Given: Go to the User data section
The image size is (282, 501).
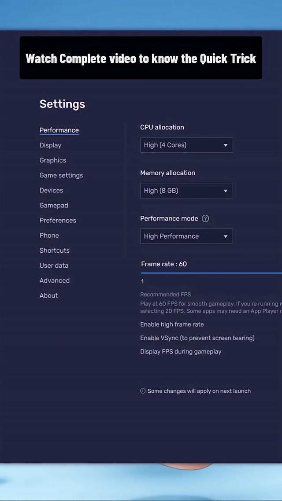Looking at the screenshot, I should (x=54, y=265).
